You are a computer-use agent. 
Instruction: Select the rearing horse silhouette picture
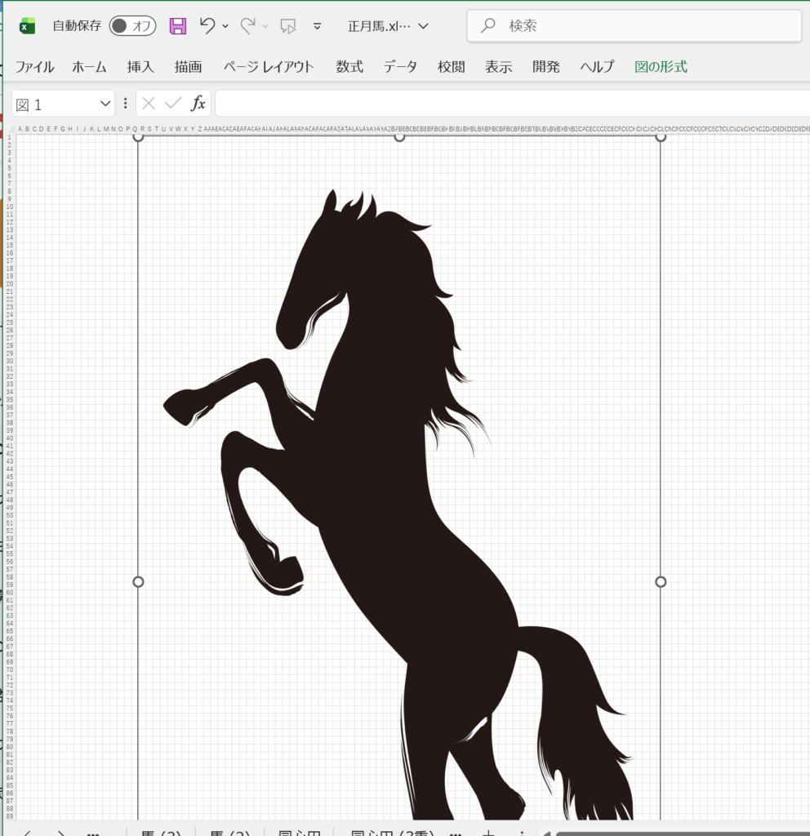coord(384,490)
